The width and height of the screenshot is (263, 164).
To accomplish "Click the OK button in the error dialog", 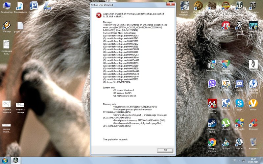I will coord(165,150).
